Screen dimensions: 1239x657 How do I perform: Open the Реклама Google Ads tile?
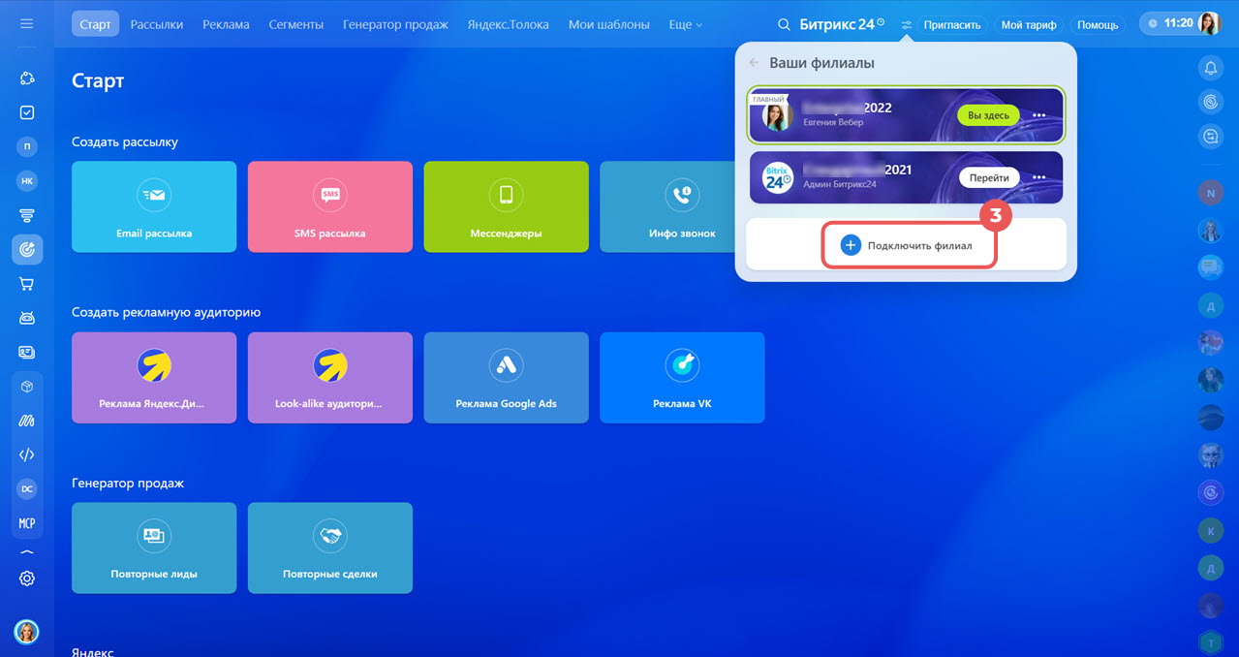pos(506,378)
